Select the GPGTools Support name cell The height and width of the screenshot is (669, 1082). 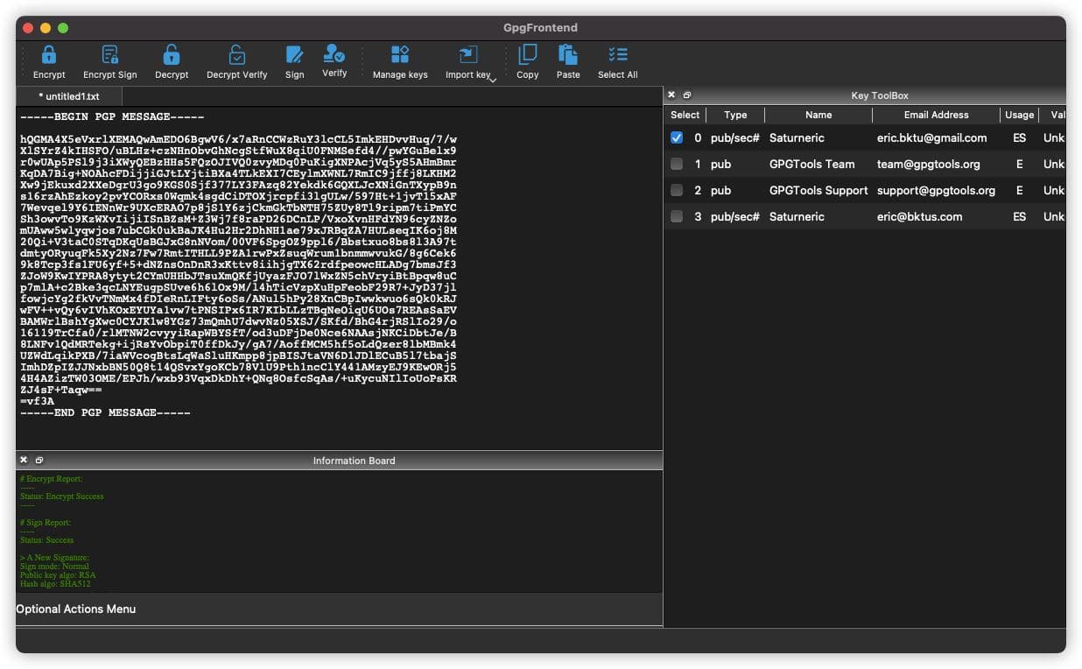[819, 190]
